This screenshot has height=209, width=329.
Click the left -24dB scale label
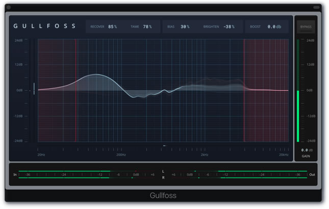18,141
